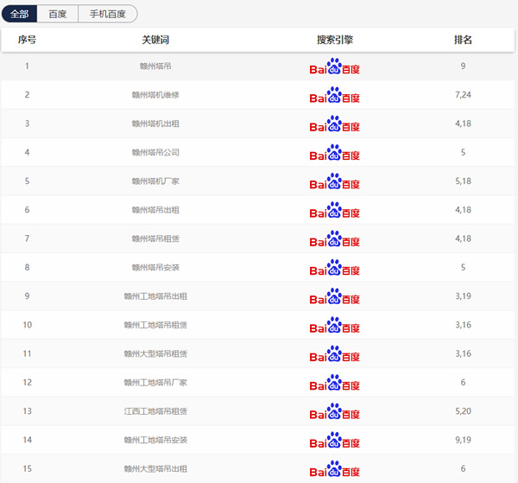The width and height of the screenshot is (518, 483).
Task: Select keyword 赣州工地塔吊厂家
Action: point(155,383)
